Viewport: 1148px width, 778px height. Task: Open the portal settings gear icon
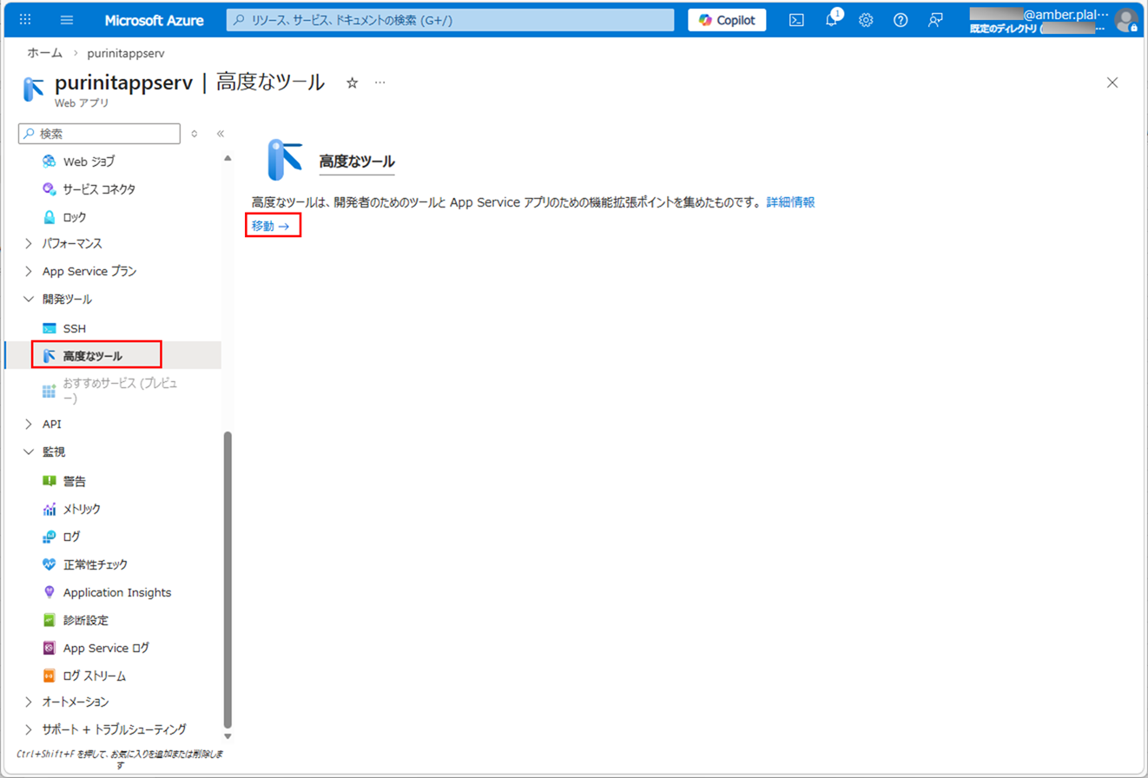point(866,20)
